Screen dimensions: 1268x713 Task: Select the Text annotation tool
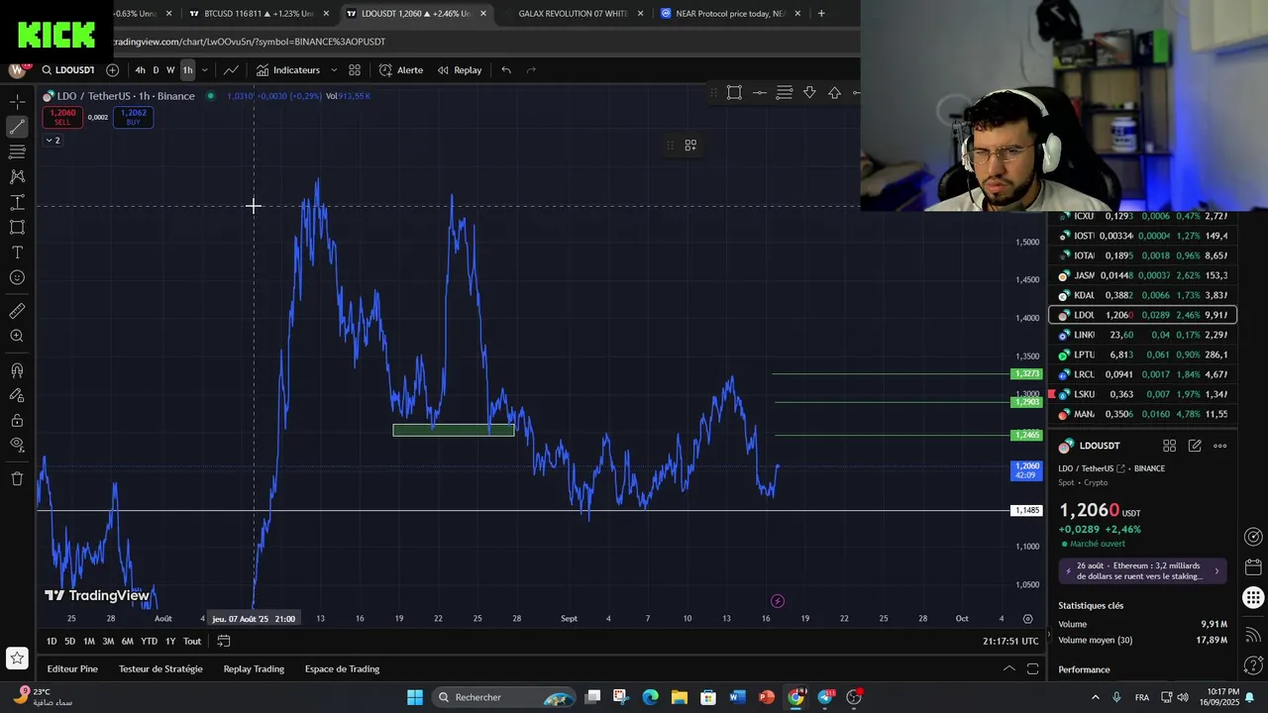[x=17, y=253]
